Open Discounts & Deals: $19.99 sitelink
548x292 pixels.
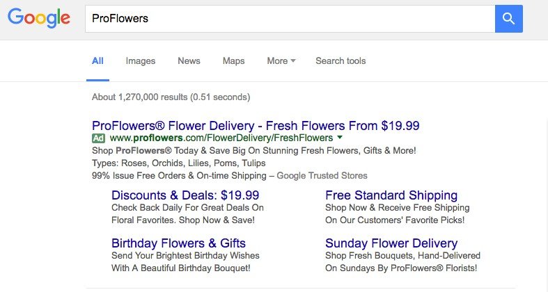click(185, 195)
